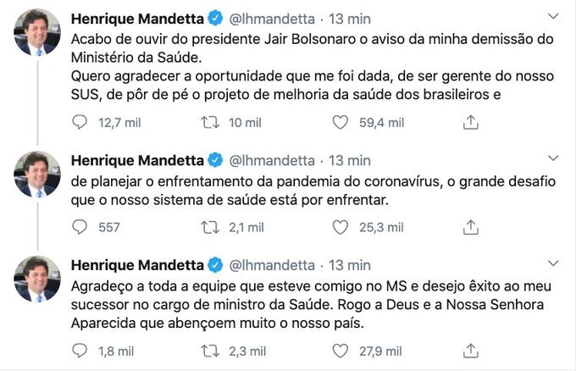Expand the second tweet's options chevron
Image resolution: width=576 pixels, height=371 pixels.
coord(553,158)
